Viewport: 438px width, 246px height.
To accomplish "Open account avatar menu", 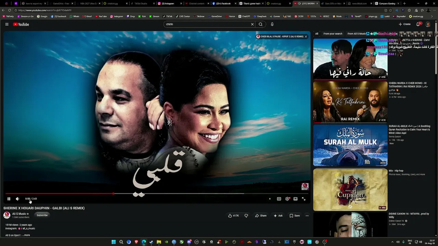I will tap(428, 24).
